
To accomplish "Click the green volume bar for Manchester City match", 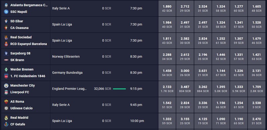I will click(119, 89).
